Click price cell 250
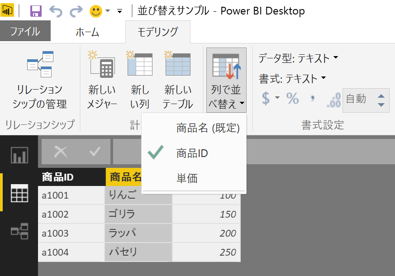395x276 pixels. click(x=206, y=252)
